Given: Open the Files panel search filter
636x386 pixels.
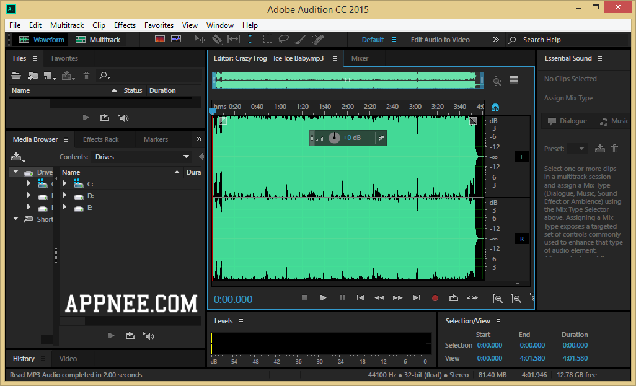Looking at the screenshot, I should tap(105, 76).
